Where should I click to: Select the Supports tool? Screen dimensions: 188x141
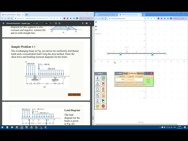point(98,84)
